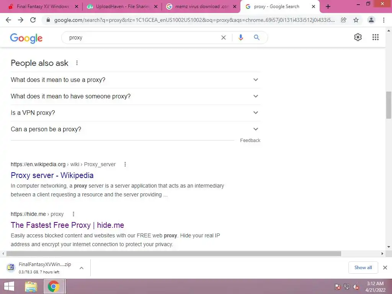The image size is (392, 294).
Task: Open options for the hide.me result
Action: [x=73, y=214]
